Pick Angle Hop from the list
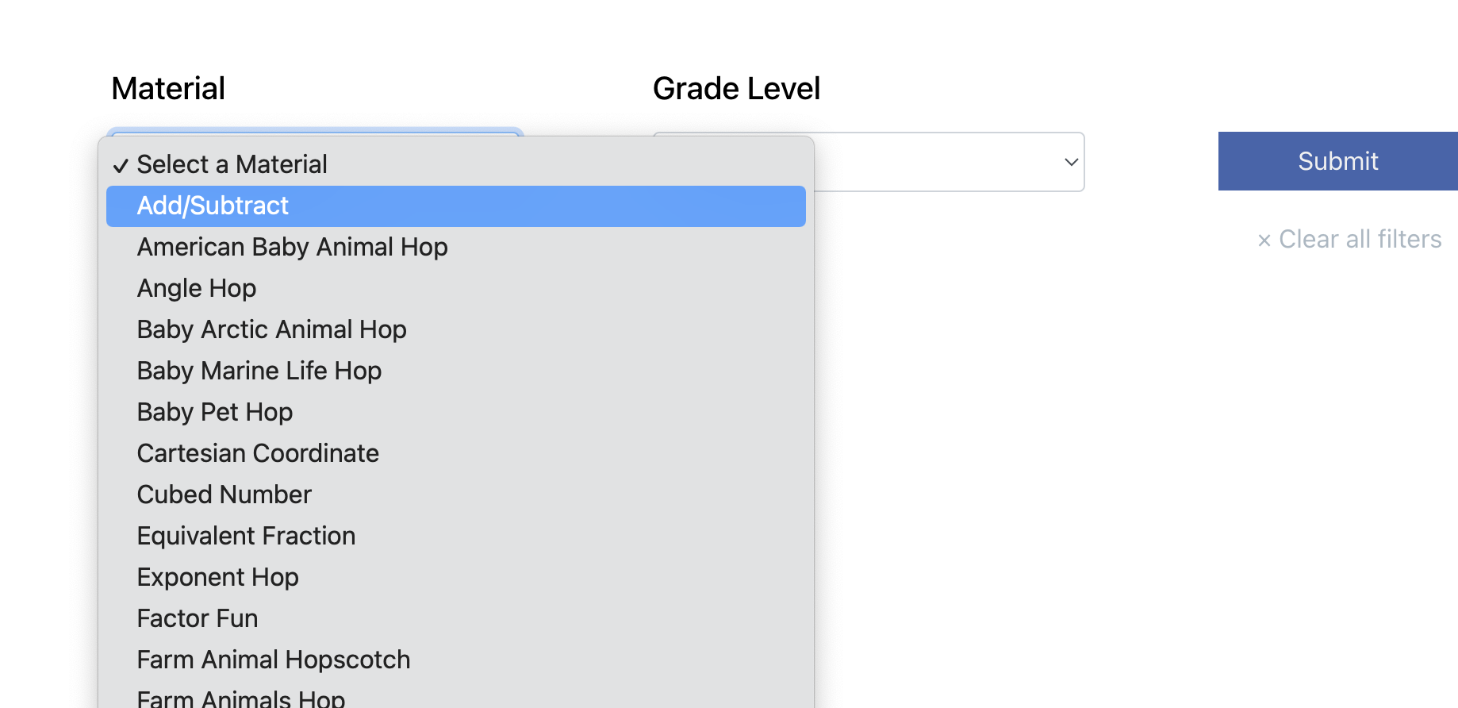This screenshot has height=708, width=1458. (456, 289)
